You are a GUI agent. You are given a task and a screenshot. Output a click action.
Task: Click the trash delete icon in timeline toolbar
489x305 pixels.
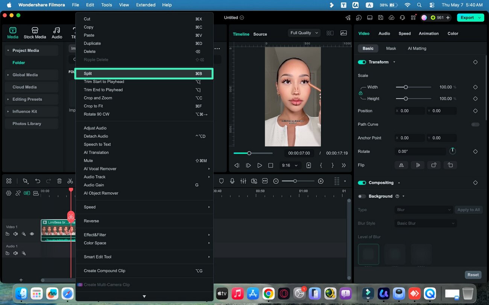click(x=59, y=181)
